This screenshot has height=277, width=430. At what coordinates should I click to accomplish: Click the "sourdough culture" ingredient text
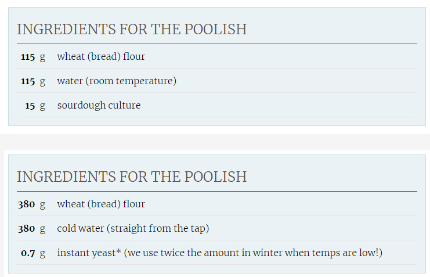(99, 106)
